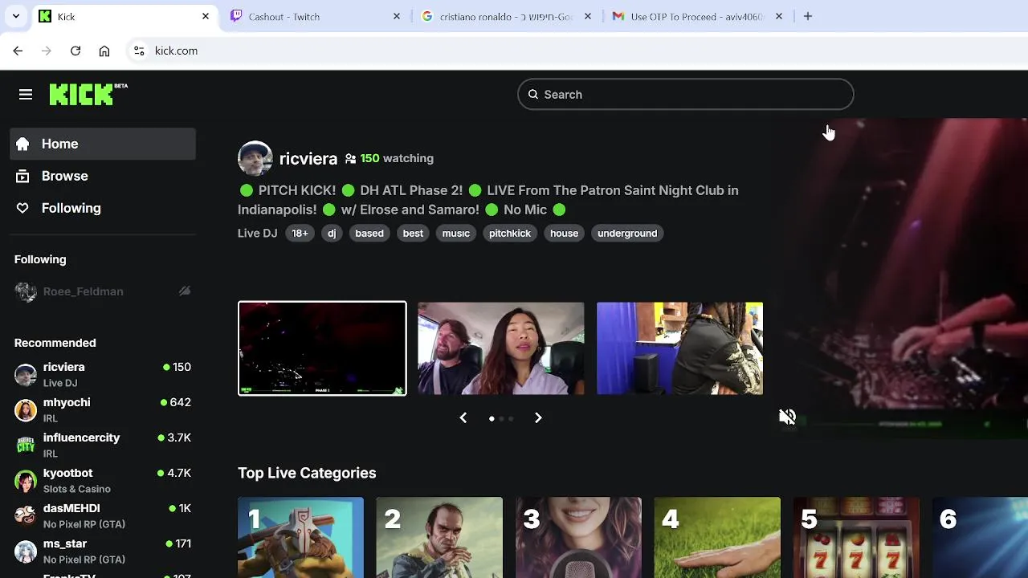1028x578 pixels.
Task: Select the music tag
Action: (x=456, y=233)
